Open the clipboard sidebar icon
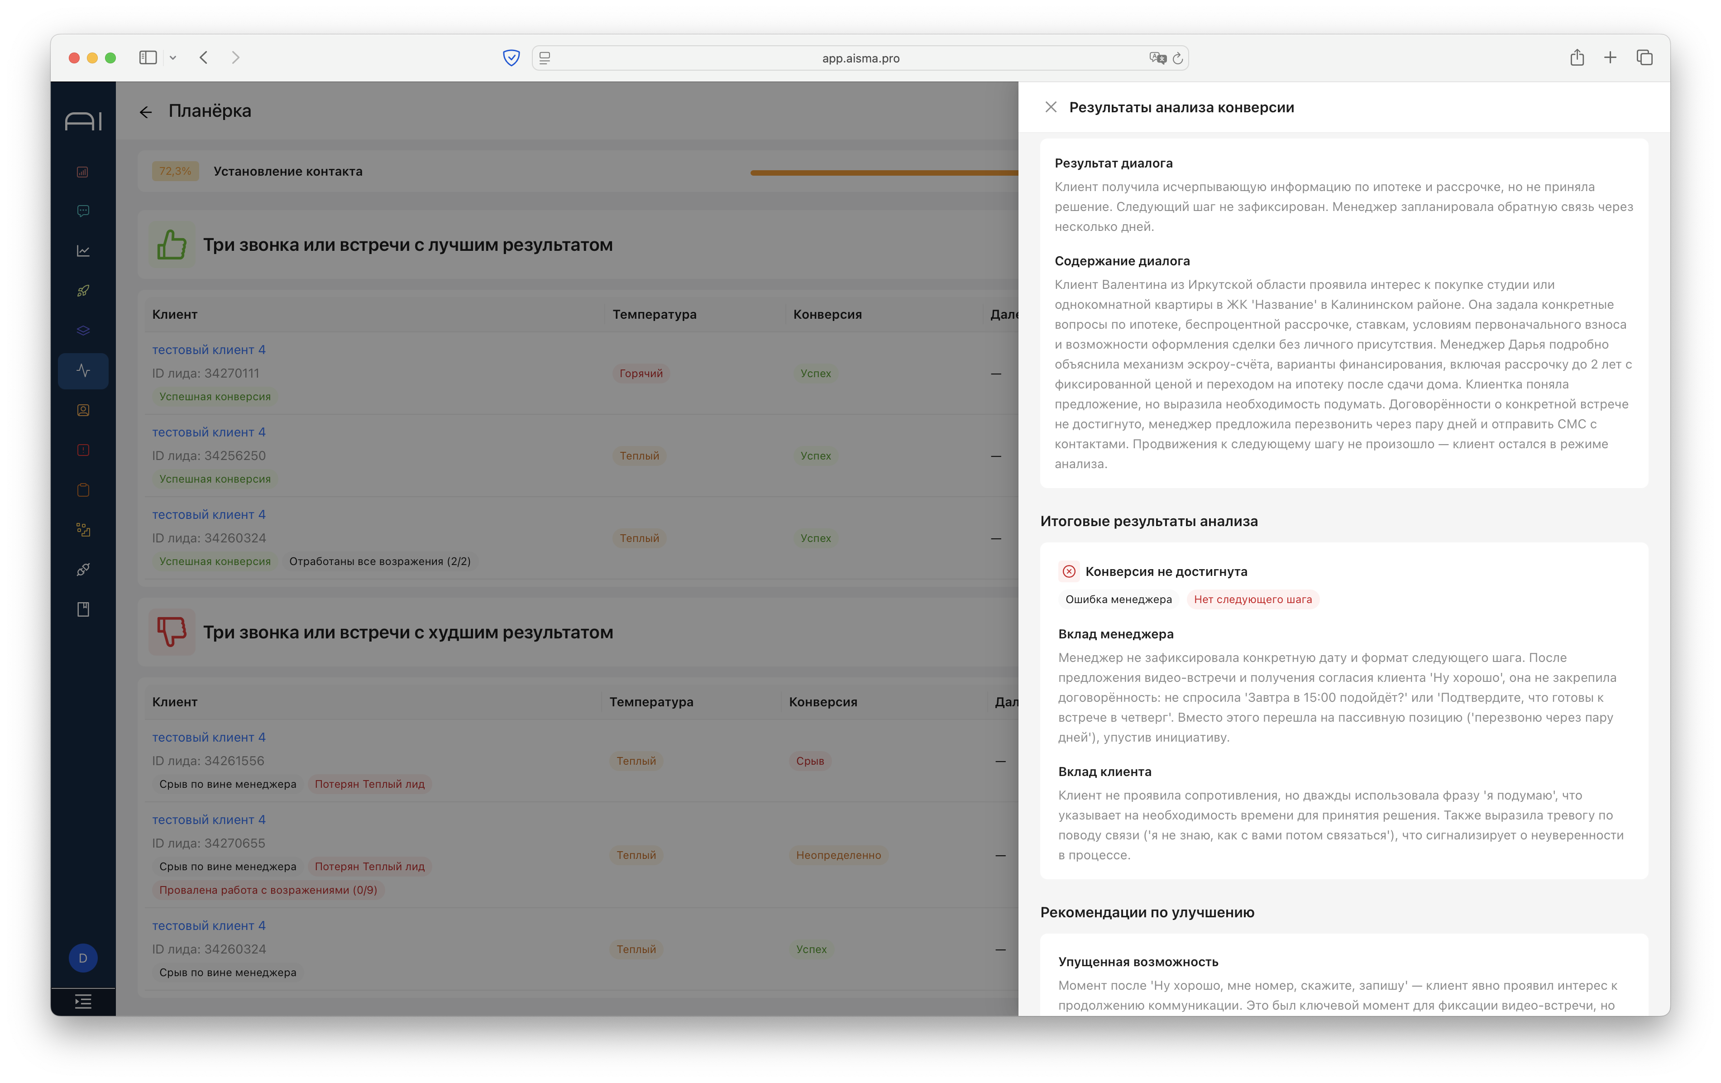 pyautogui.click(x=83, y=490)
